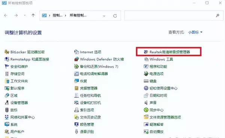Click the 键盘 keyboard icon
The width and height of the screenshot is (225, 138).
coord(146,81)
